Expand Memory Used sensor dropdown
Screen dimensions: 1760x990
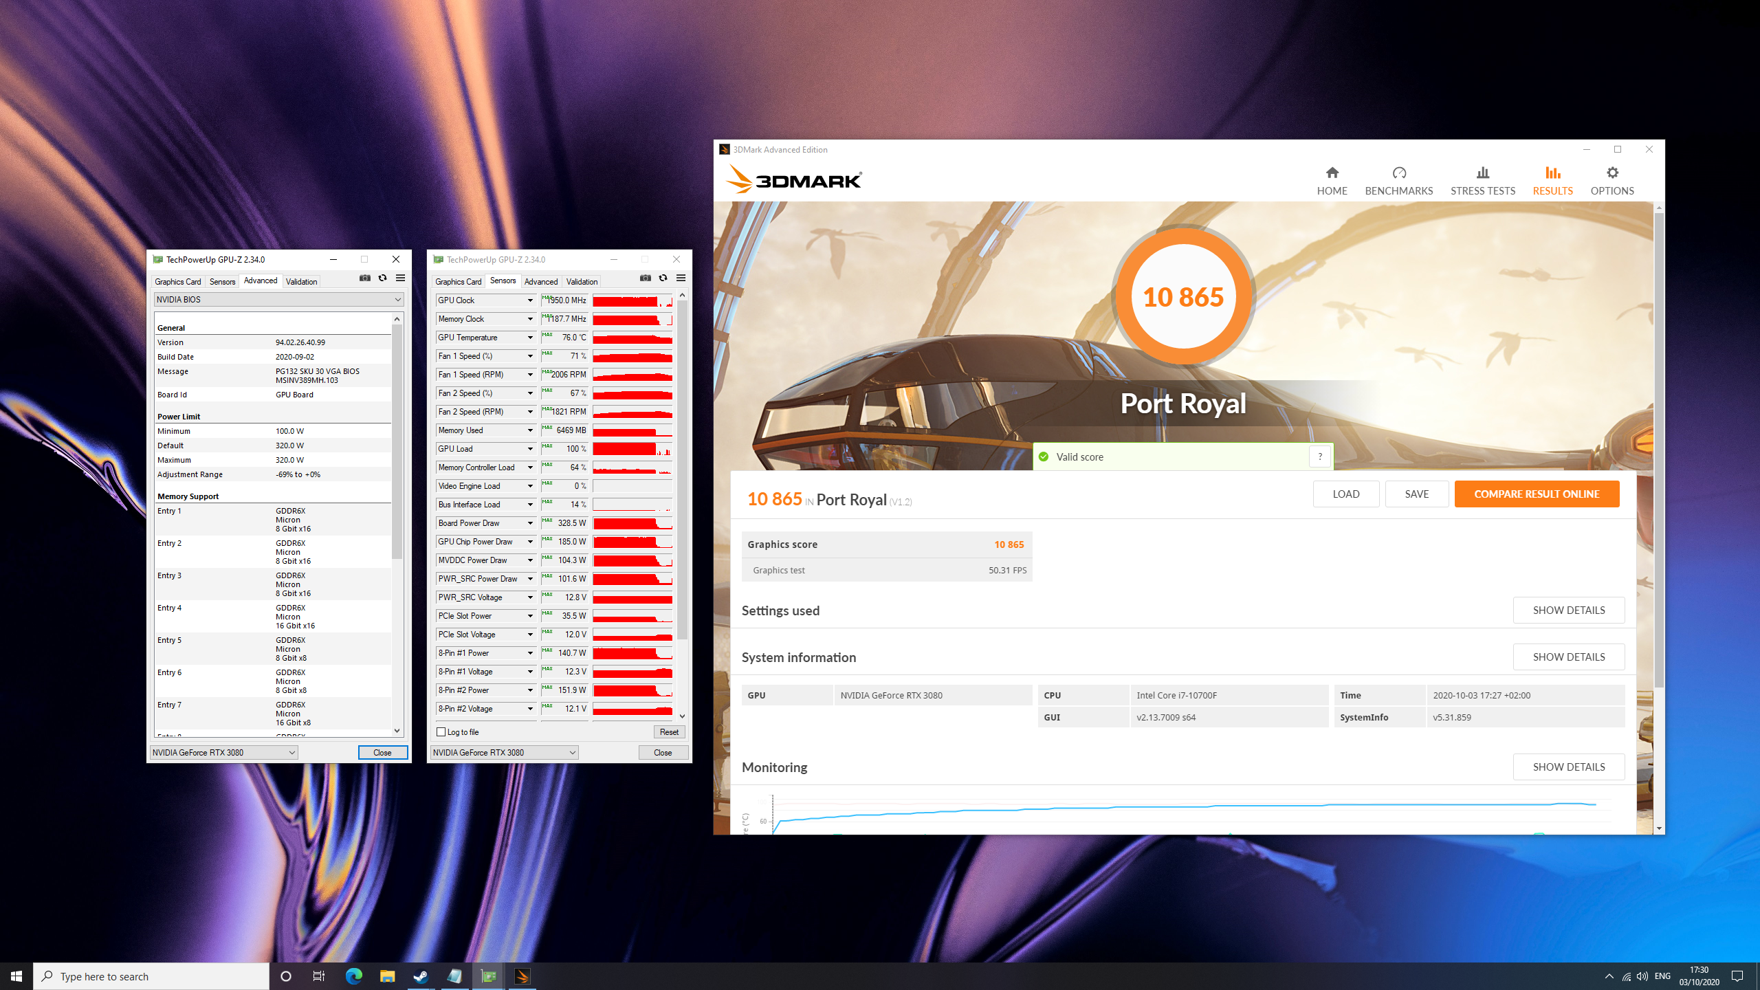(x=530, y=430)
